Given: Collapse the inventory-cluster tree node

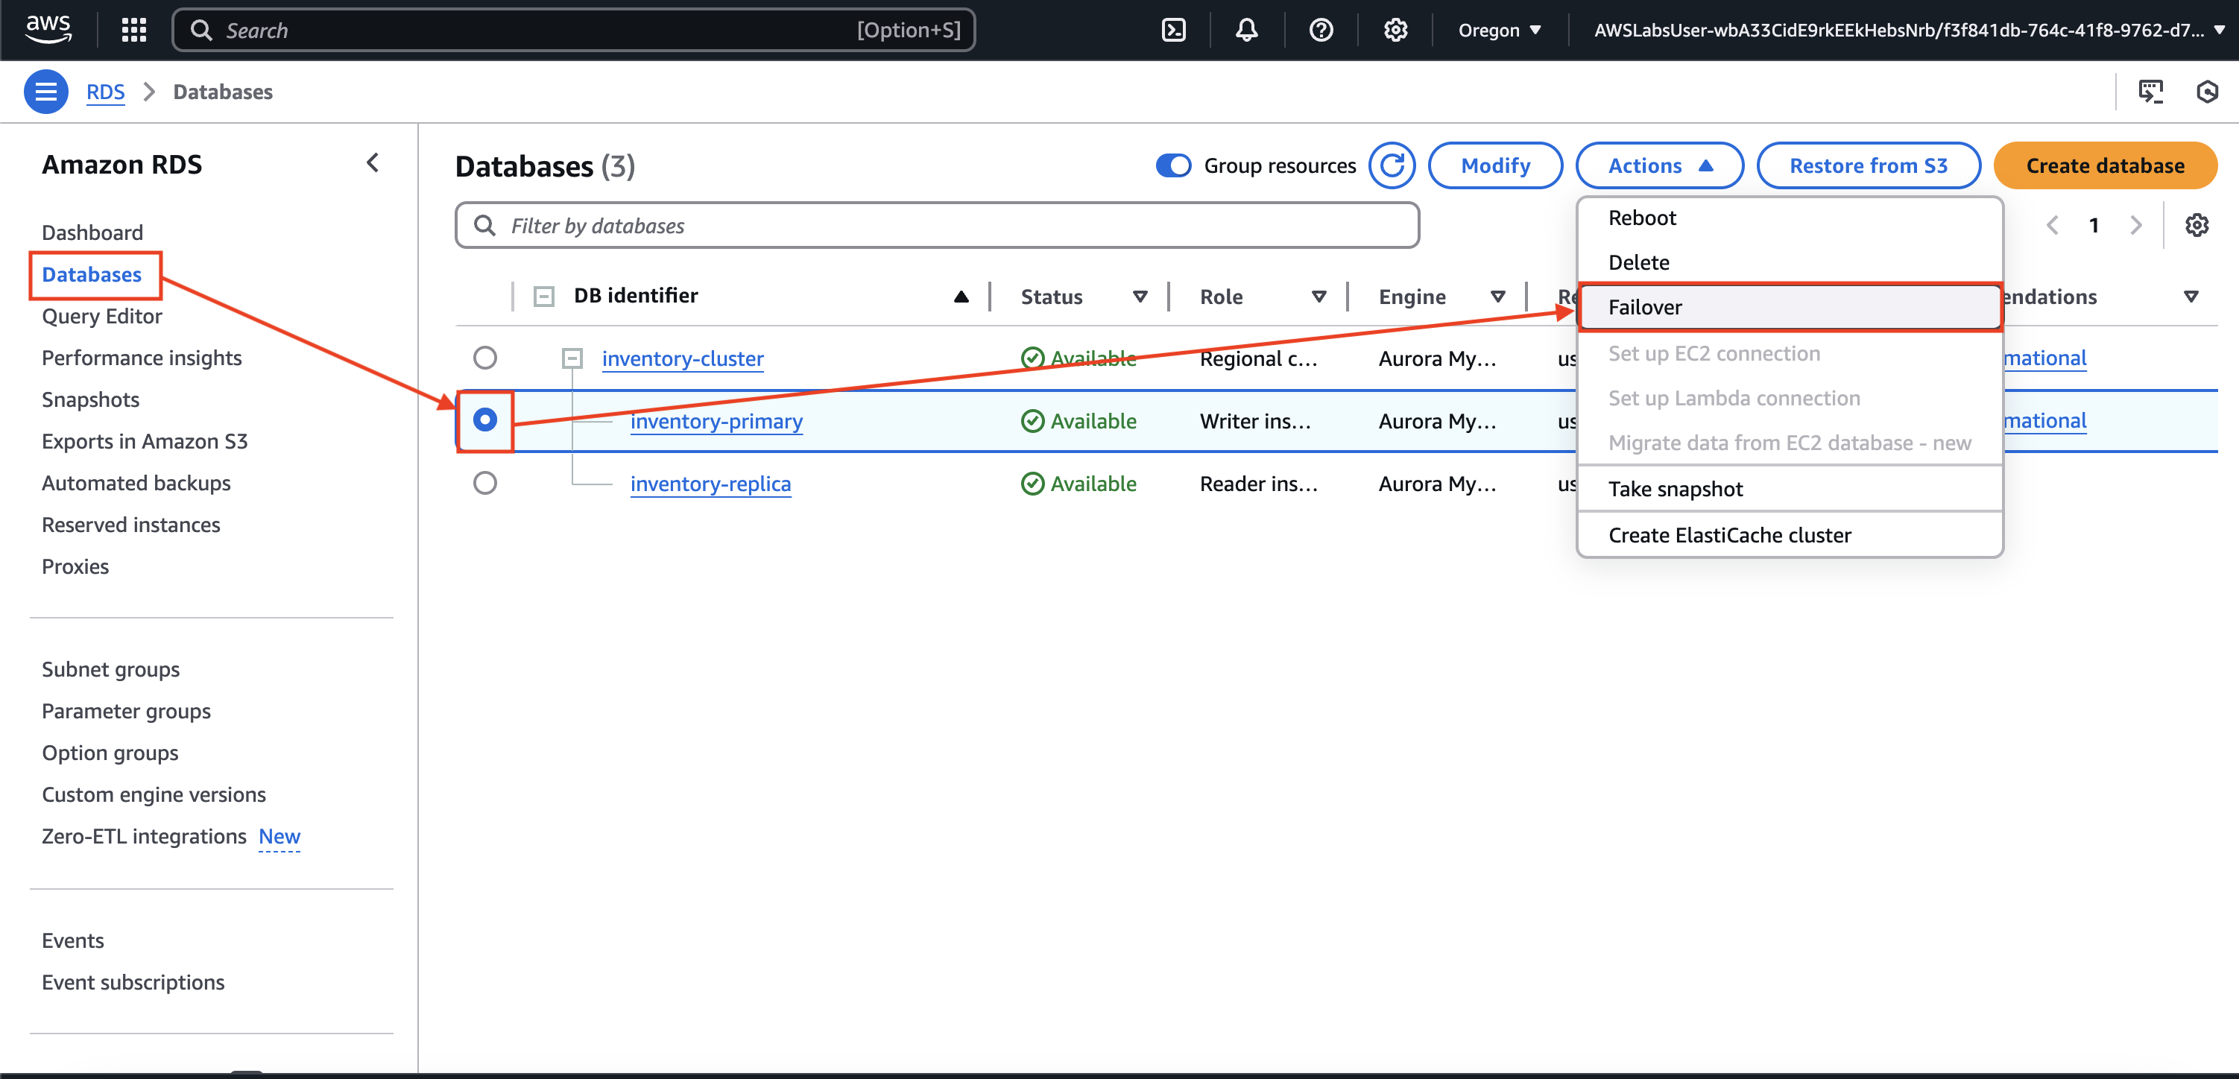Looking at the screenshot, I should click(x=571, y=358).
